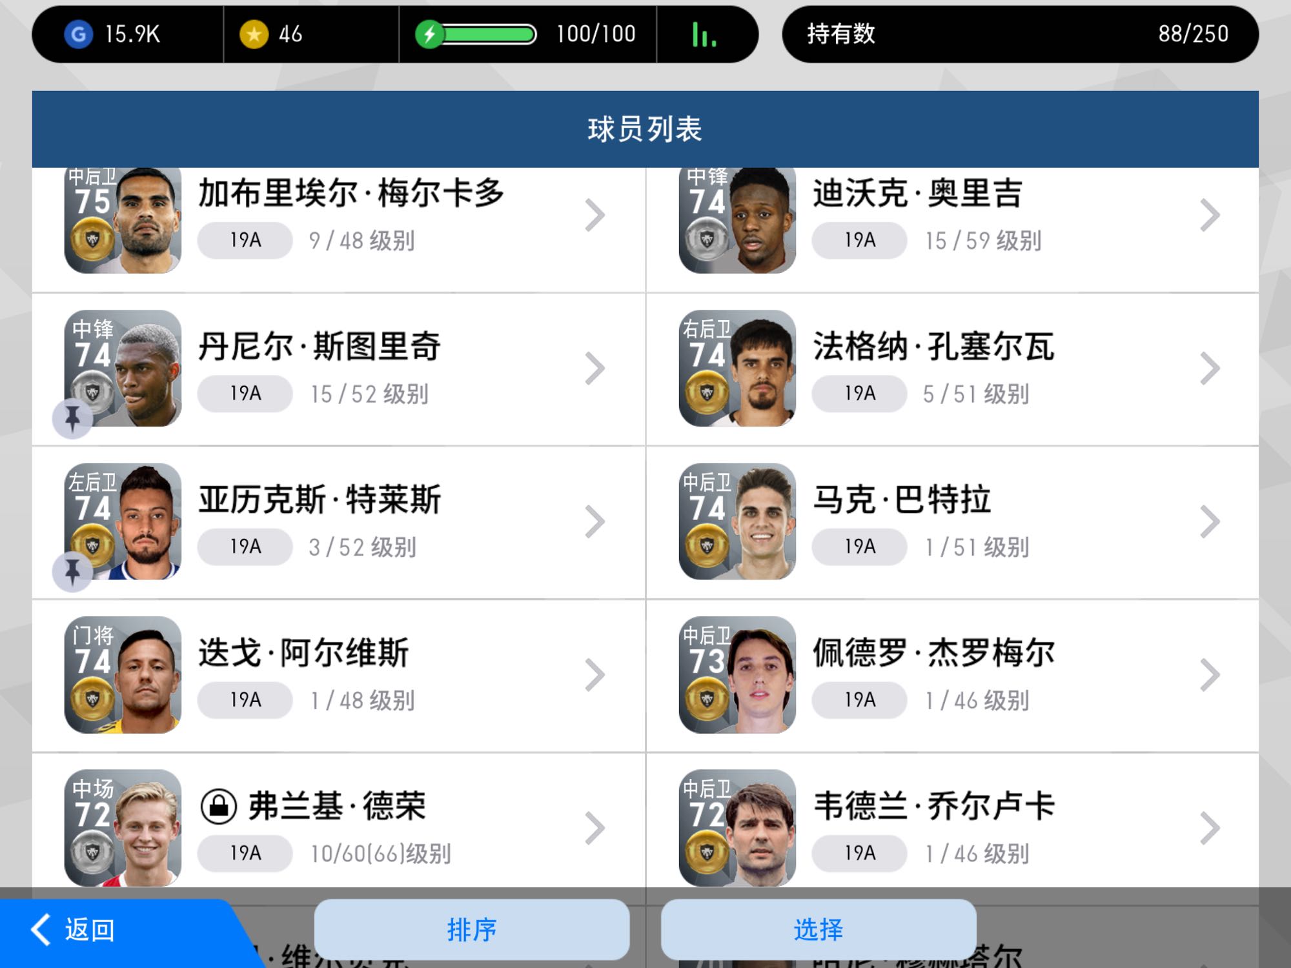Tap the 19A badge for 佩德罗·杰罗梅尔
The height and width of the screenshot is (968, 1291).
coord(860,700)
